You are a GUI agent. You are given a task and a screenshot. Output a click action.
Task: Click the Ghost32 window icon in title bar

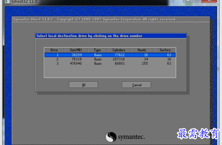7,1
